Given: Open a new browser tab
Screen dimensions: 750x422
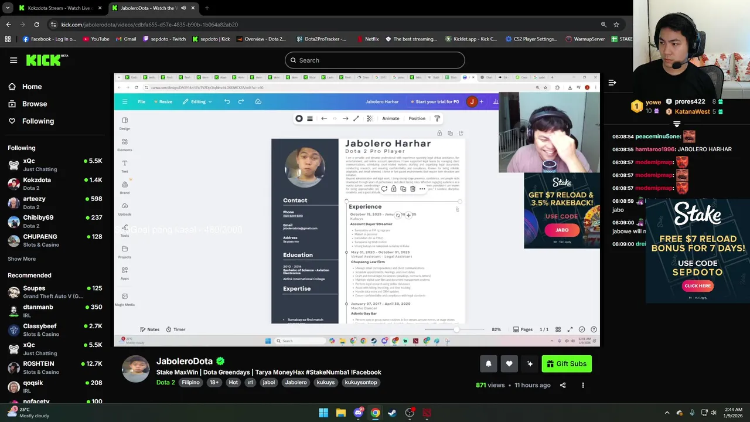Looking at the screenshot, I should (207, 8).
